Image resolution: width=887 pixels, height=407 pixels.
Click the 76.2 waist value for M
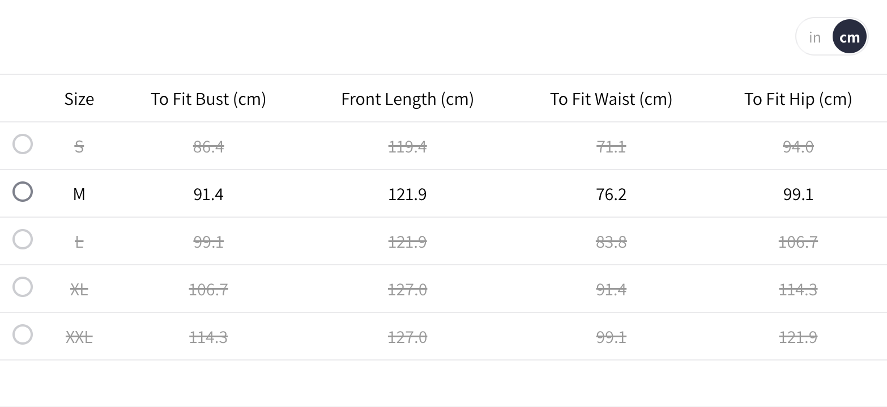tap(611, 194)
